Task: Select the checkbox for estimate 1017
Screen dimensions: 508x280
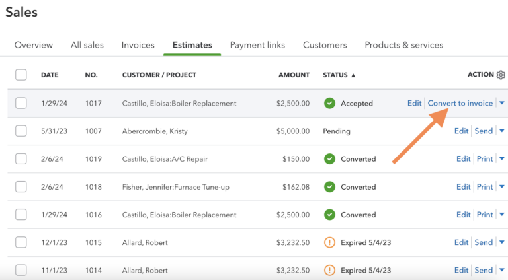Action: 21,103
